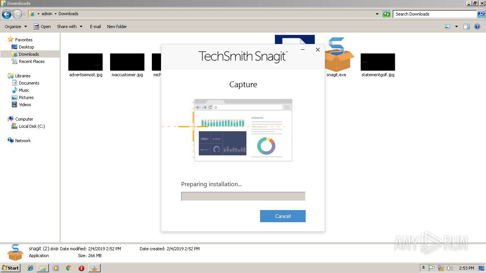Go back in Explorer navigation

(x=6, y=14)
